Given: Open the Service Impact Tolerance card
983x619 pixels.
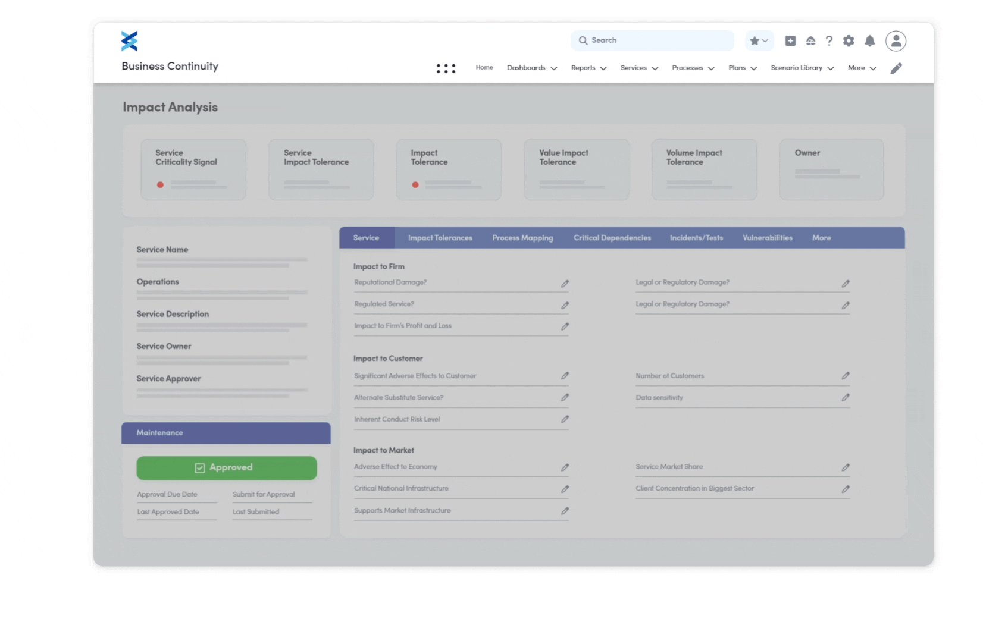Looking at the screenshot, I should click(321, 169).
